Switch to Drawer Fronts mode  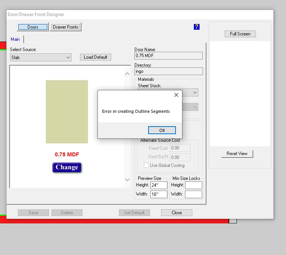(x=66, y=27)
